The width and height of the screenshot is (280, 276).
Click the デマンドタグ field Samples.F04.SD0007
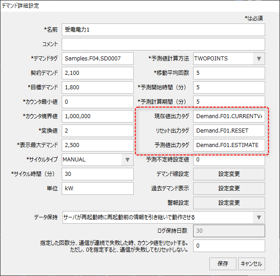(x=98, y=59)
